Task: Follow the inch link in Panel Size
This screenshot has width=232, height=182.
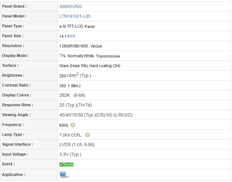Action: pos(71,36)
